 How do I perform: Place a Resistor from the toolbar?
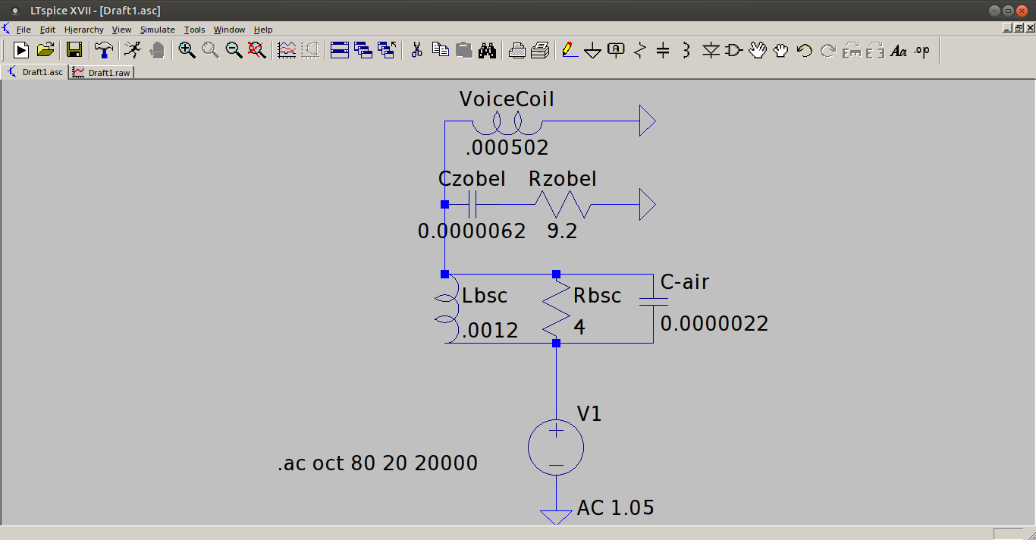[x=639, y=50]
